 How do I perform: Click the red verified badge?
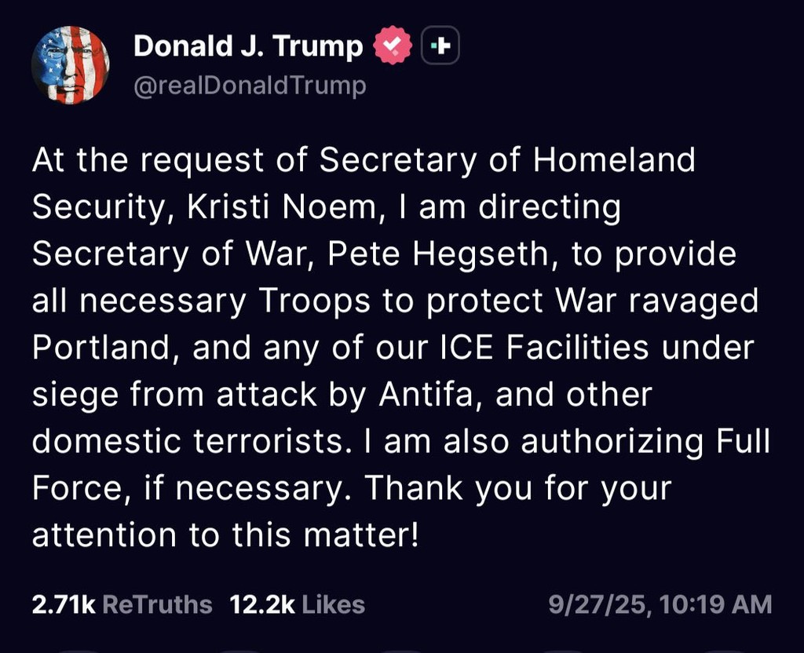pos(392,47)
